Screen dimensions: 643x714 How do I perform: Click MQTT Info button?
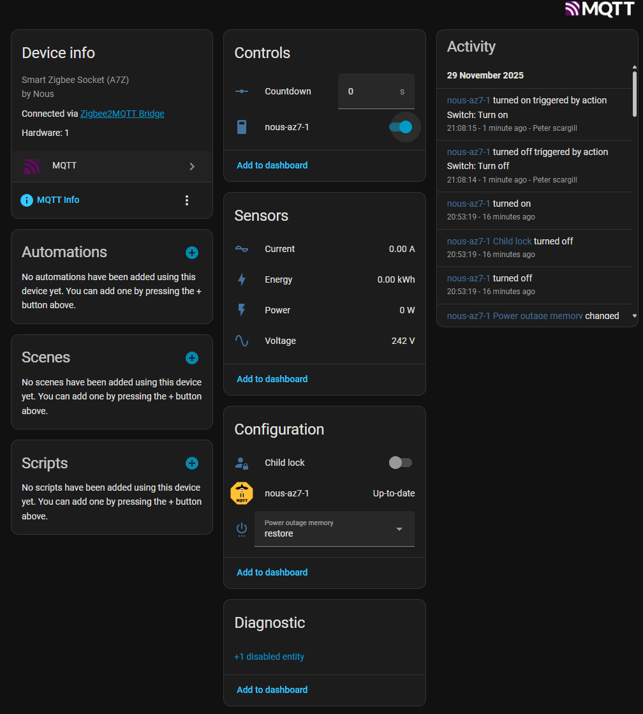[57, 200]
